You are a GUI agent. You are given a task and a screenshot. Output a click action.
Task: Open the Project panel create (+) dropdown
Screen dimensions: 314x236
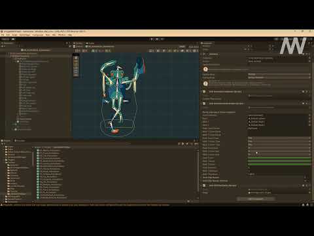click(3, 144)
